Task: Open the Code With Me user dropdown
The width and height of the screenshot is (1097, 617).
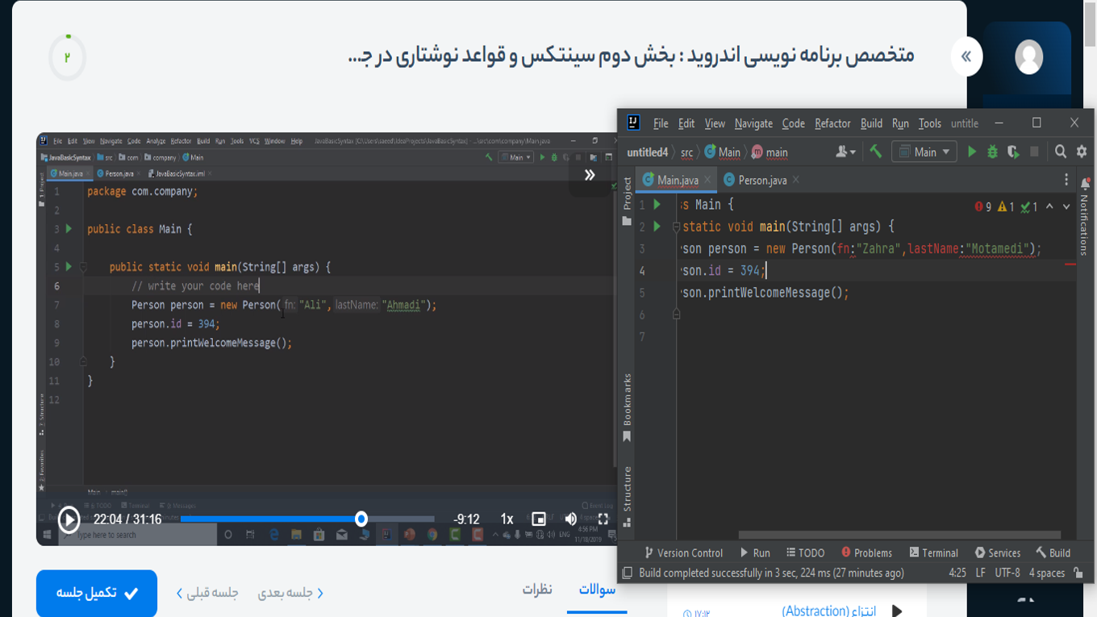Action: coord(845,152)
